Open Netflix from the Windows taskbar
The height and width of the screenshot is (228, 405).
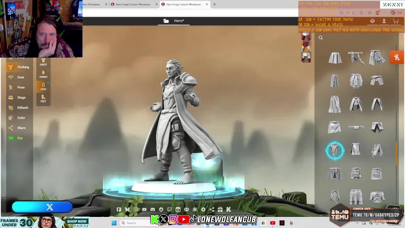pyautogui.click(x=282, y=223)
